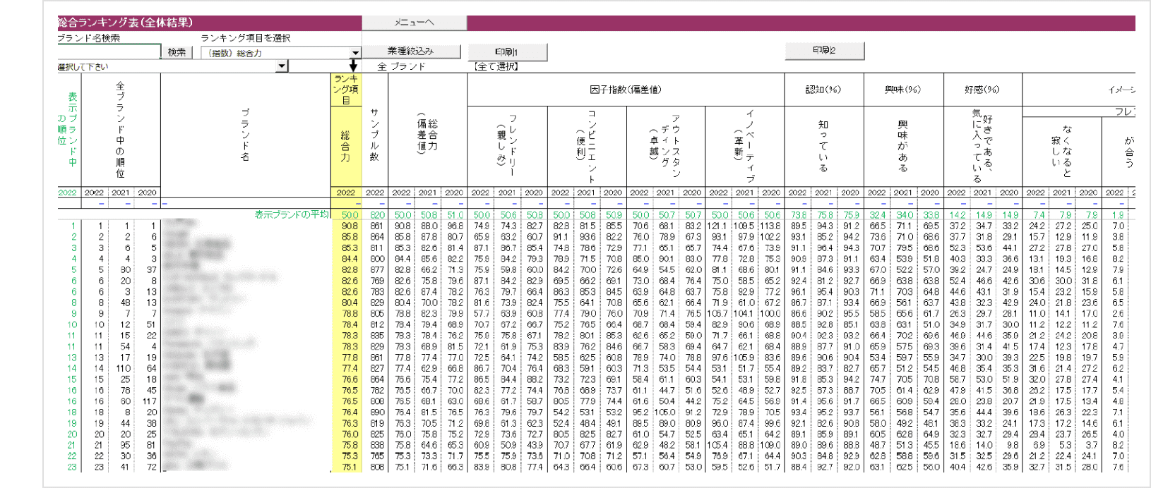
Task: Click the 業種絞込み filter button
Action: pos(410,51)
